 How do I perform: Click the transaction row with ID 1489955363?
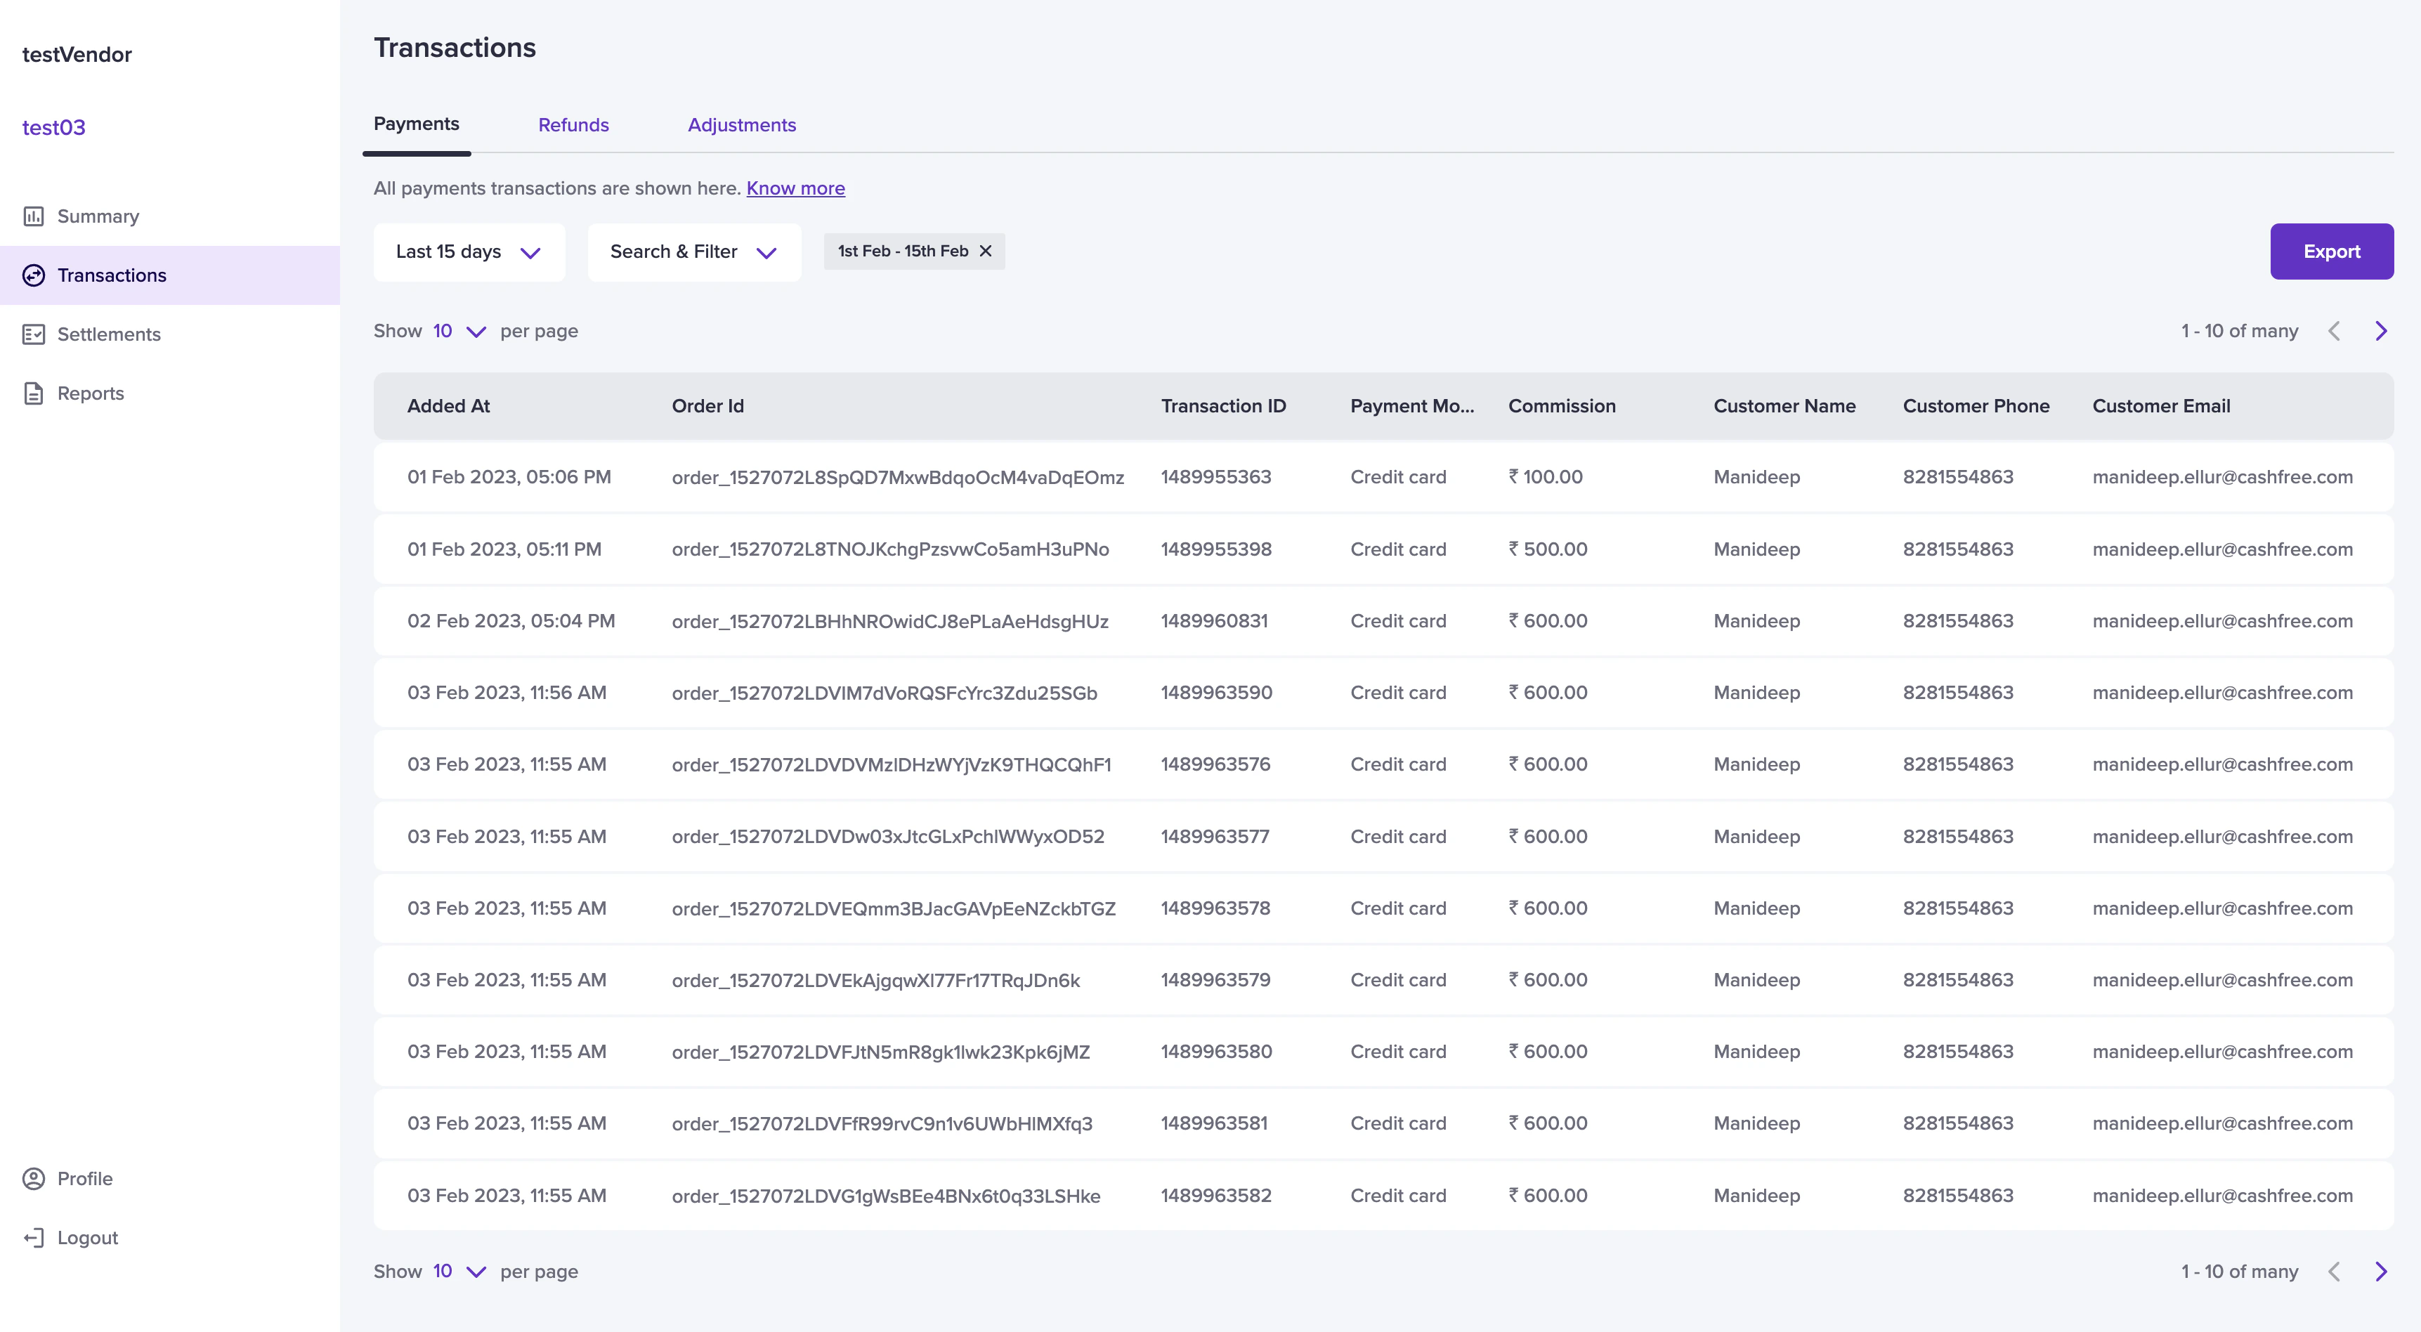pyautogui.click(x=1215, y=478)
